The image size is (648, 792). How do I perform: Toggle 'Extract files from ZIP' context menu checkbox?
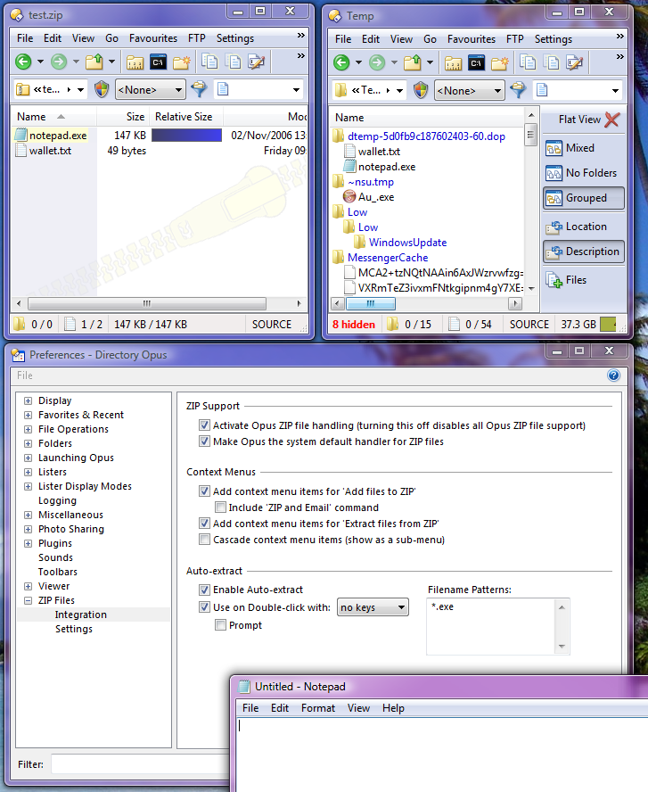[x=204, y=524]
